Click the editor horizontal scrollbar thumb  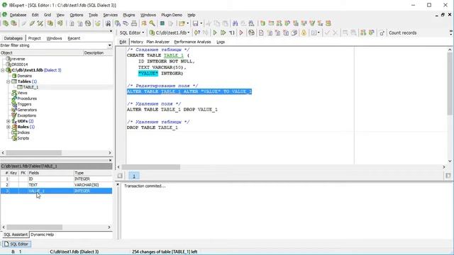click(151, 167)
